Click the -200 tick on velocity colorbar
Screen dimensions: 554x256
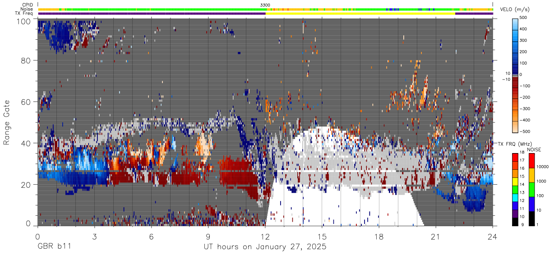click(x=525, y=97)
